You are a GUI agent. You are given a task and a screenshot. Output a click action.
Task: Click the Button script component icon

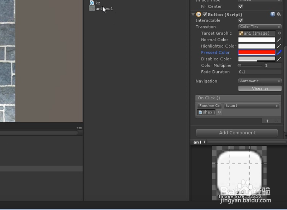(198, 14)
